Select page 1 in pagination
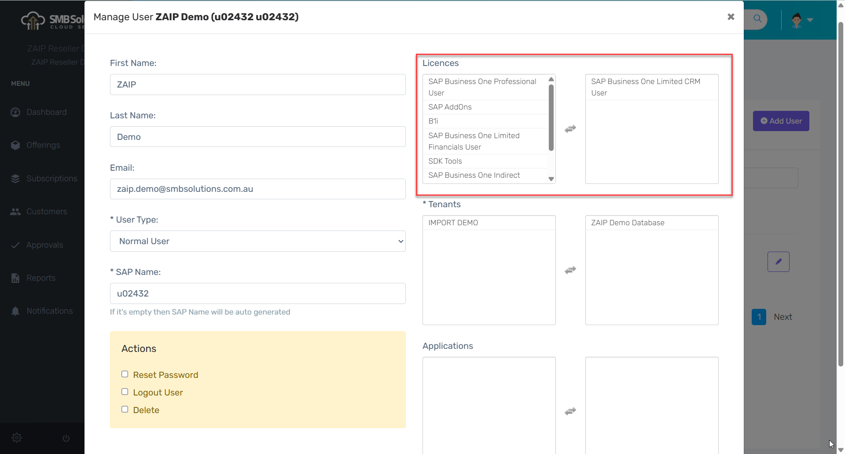The height and width of the screenshot is (454, 845). (x=759, y=317)
